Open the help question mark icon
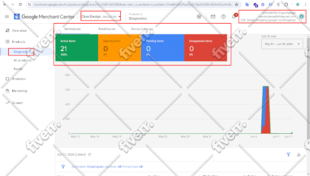The image size is (310, 176). coord(223,16)
